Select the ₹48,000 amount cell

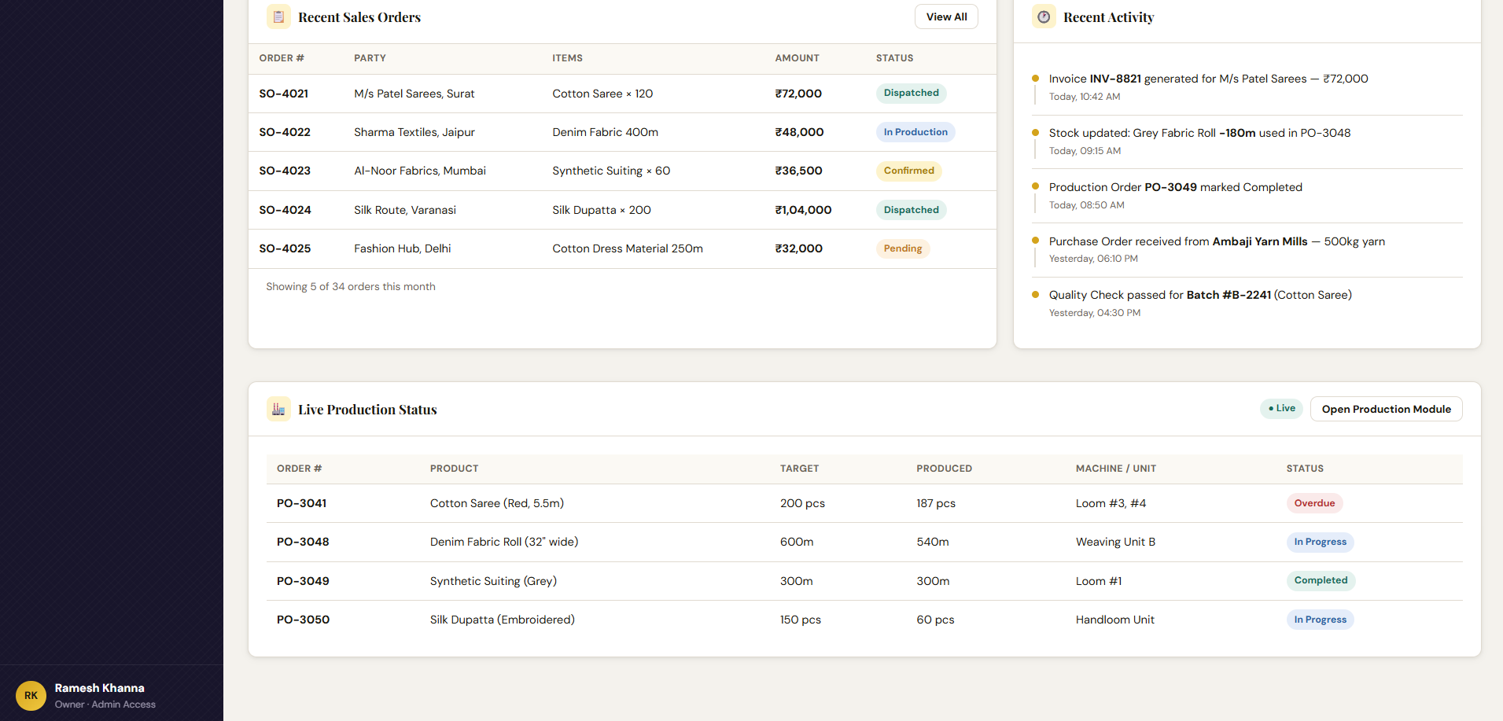[799, 132]
